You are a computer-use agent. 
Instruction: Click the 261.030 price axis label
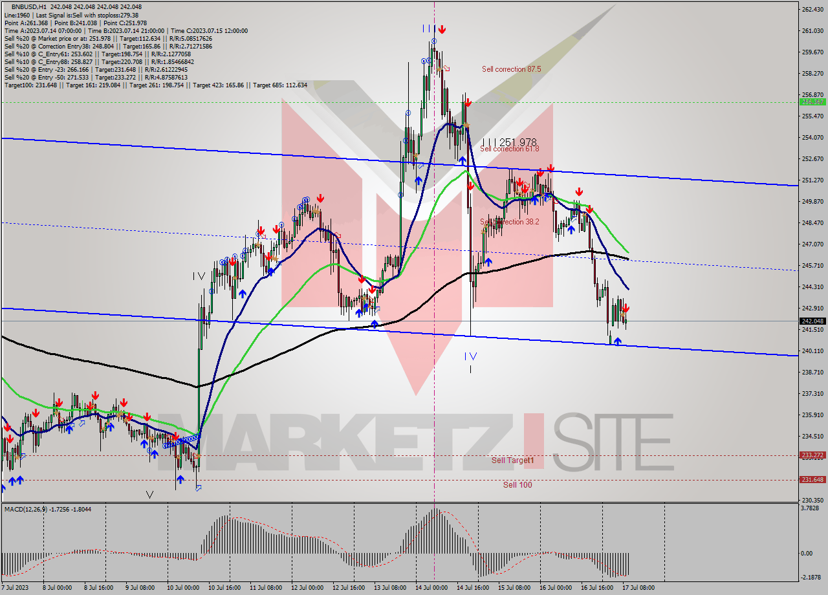tap(812, 30)
